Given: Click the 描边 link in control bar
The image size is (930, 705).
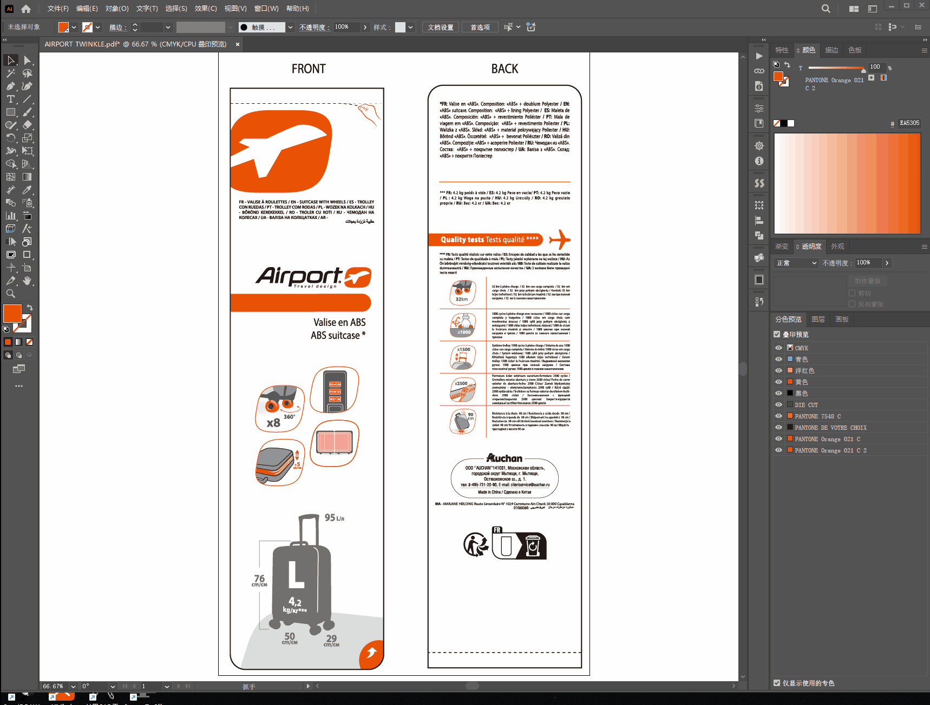Looking at the screenshot, I should point(117,27).
